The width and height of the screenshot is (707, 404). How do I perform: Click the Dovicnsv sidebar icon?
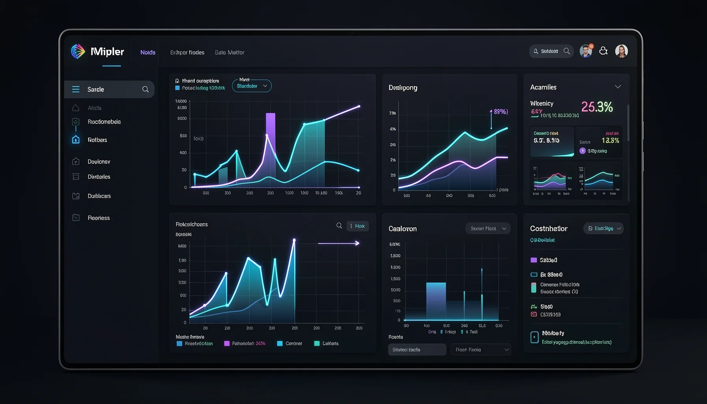click(76, 161)
